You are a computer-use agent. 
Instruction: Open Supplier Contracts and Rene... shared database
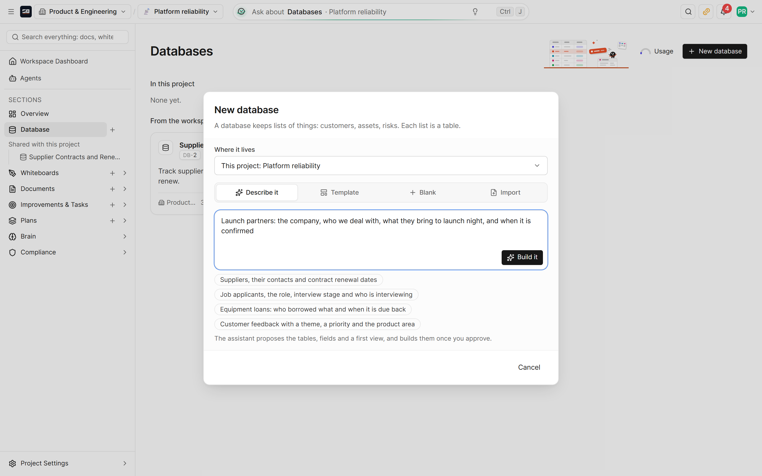70,157
